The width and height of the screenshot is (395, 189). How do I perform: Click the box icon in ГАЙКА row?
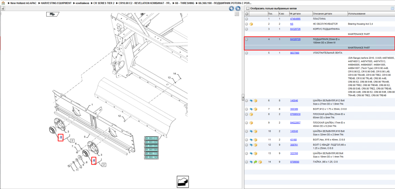(260, 162)
